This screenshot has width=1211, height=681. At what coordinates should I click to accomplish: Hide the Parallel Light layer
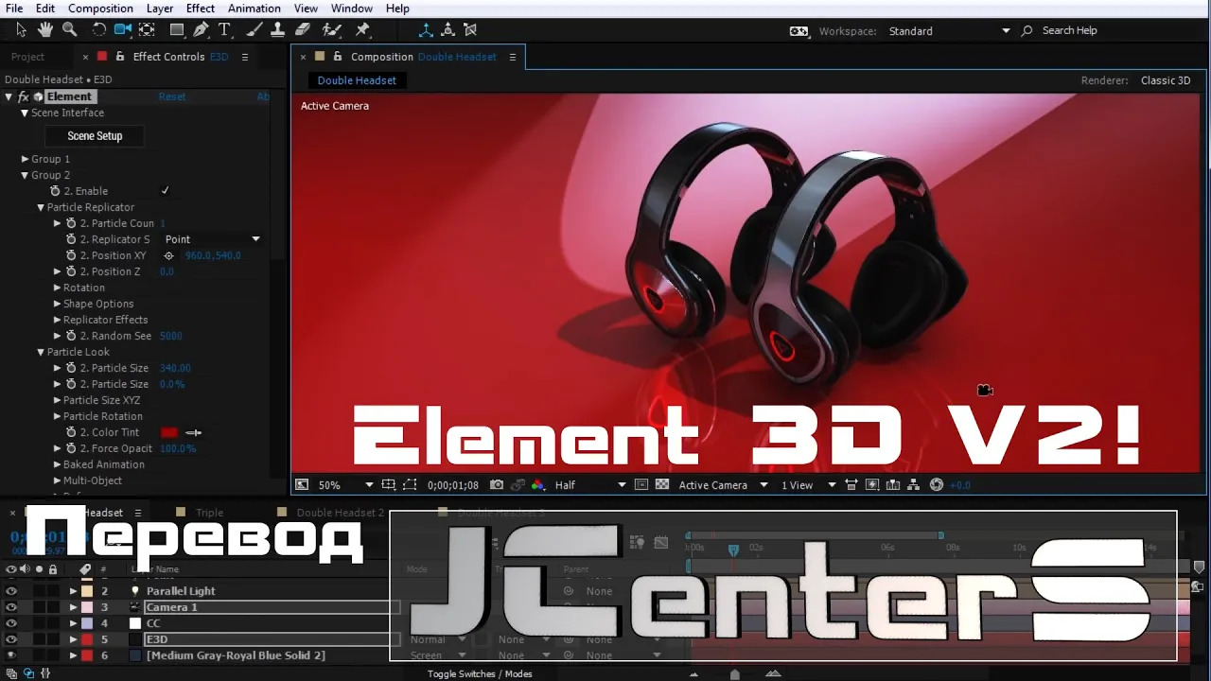(x=11, y=591)
